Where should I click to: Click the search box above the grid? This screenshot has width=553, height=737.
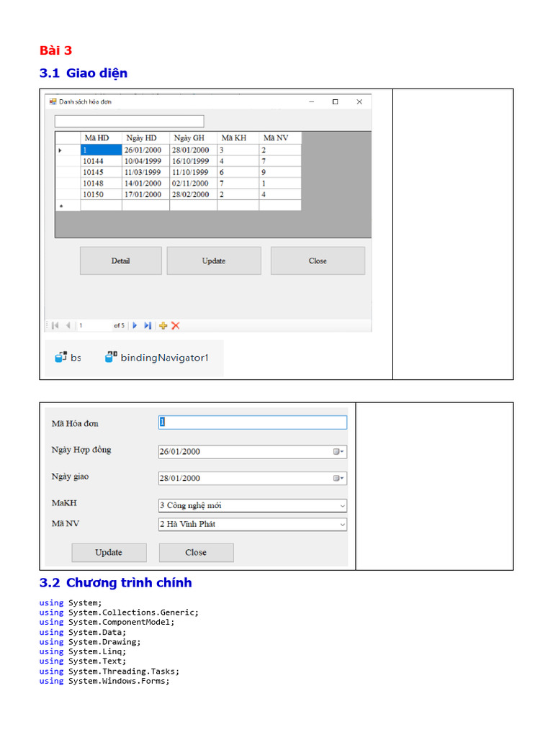pos(130,121)
